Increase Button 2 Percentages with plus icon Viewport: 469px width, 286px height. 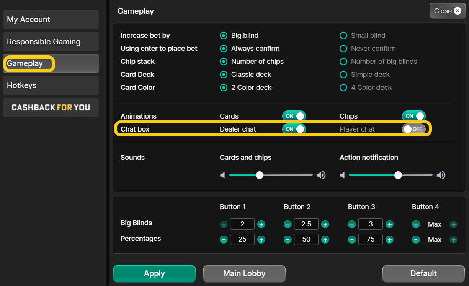(x=325, y=240)
